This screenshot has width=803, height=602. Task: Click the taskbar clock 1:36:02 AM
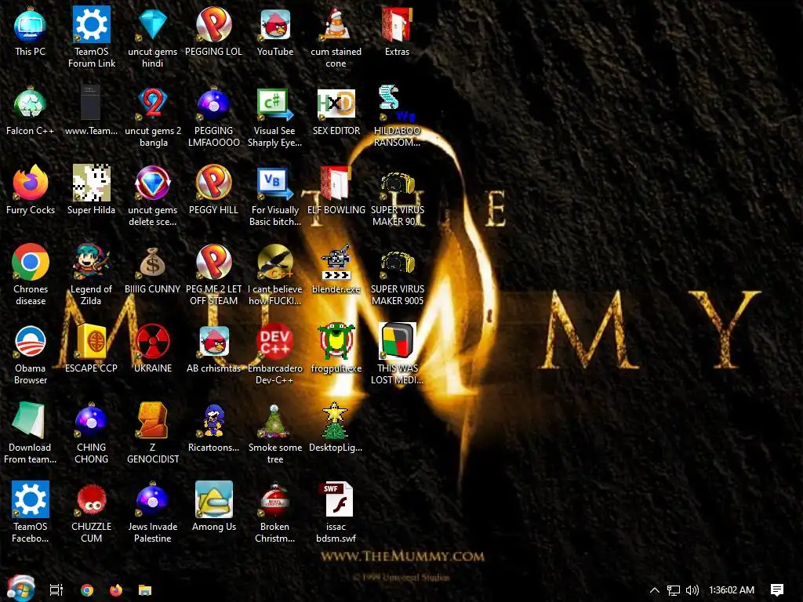point(732,590)
